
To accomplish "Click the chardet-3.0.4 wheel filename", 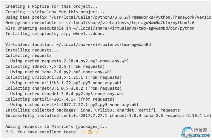I will (83, 94).
